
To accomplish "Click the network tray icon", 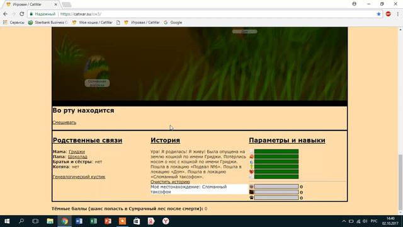I will (x=358, y=221).
